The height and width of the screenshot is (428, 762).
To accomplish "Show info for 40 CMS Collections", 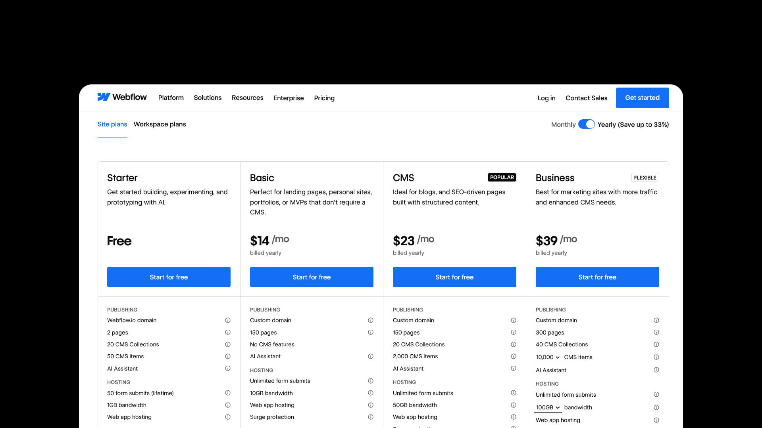I will click(x=656, y=344).
